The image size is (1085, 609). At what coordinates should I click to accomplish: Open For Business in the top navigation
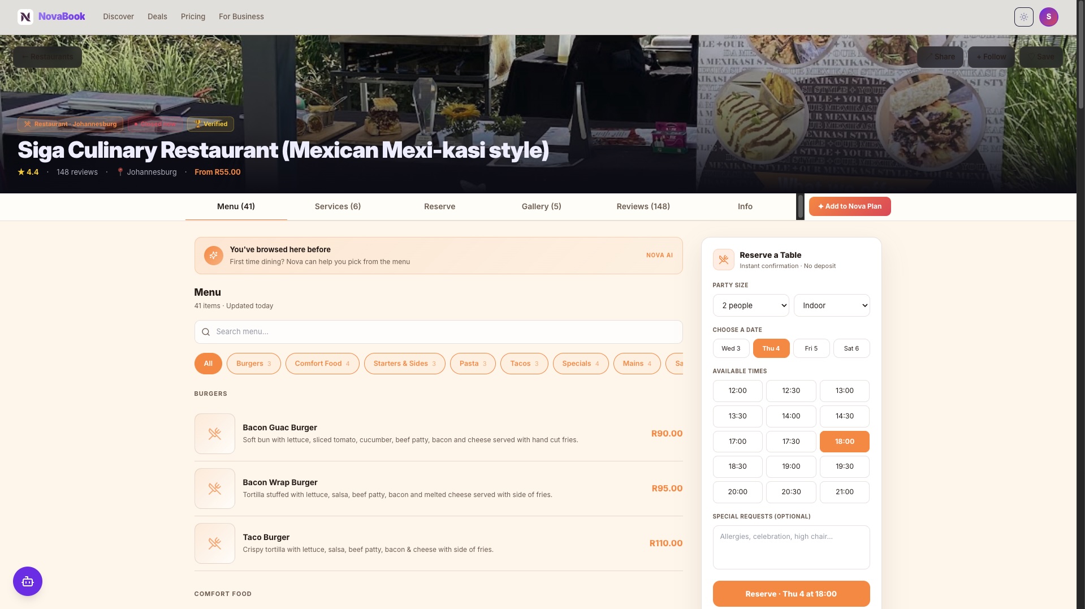point(241,16)
